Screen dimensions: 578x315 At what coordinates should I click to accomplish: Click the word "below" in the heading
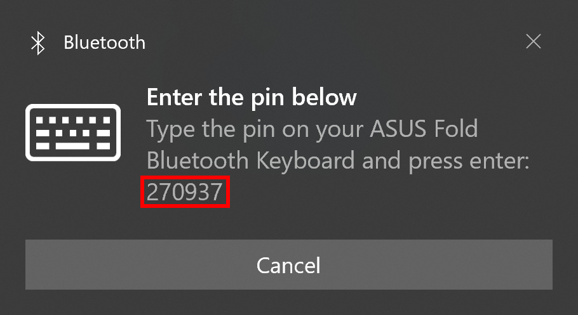pyautogui.click(x=325, y=97)
